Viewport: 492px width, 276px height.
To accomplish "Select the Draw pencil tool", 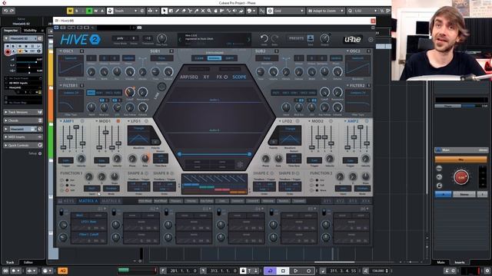I will 178,11.
